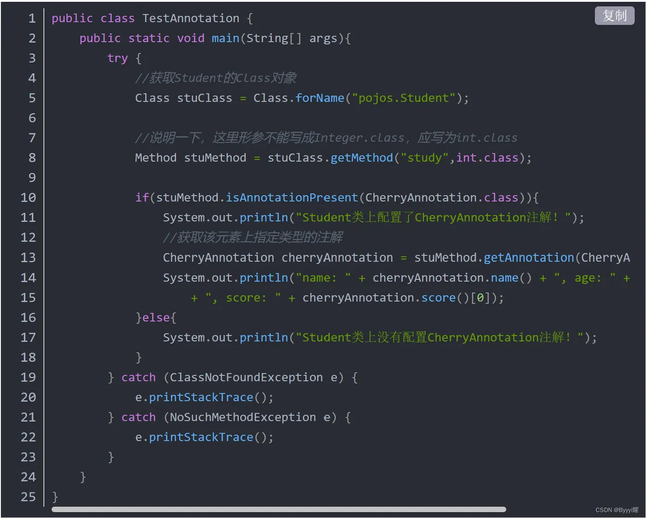The image size is (646, 518).
Task: Click line number 1 in the gutter
Action: 32,18
